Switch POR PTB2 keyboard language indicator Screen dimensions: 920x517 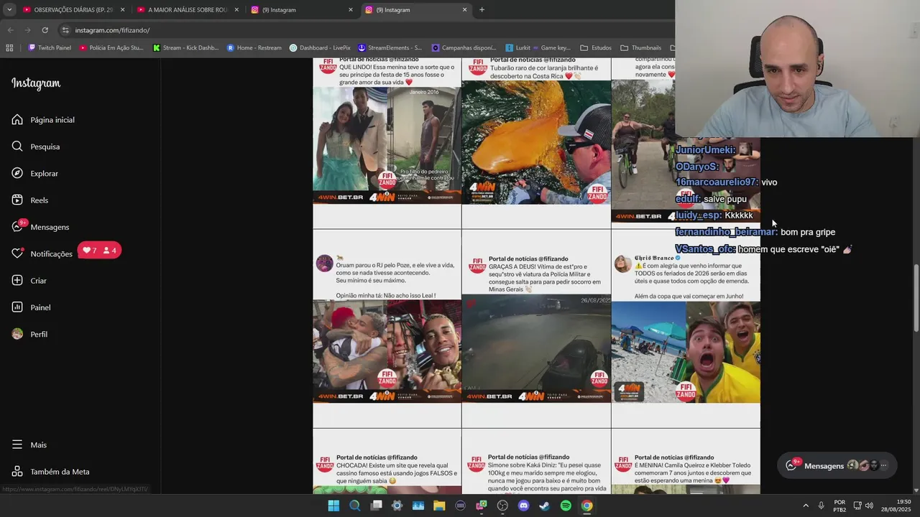(839, 506)
